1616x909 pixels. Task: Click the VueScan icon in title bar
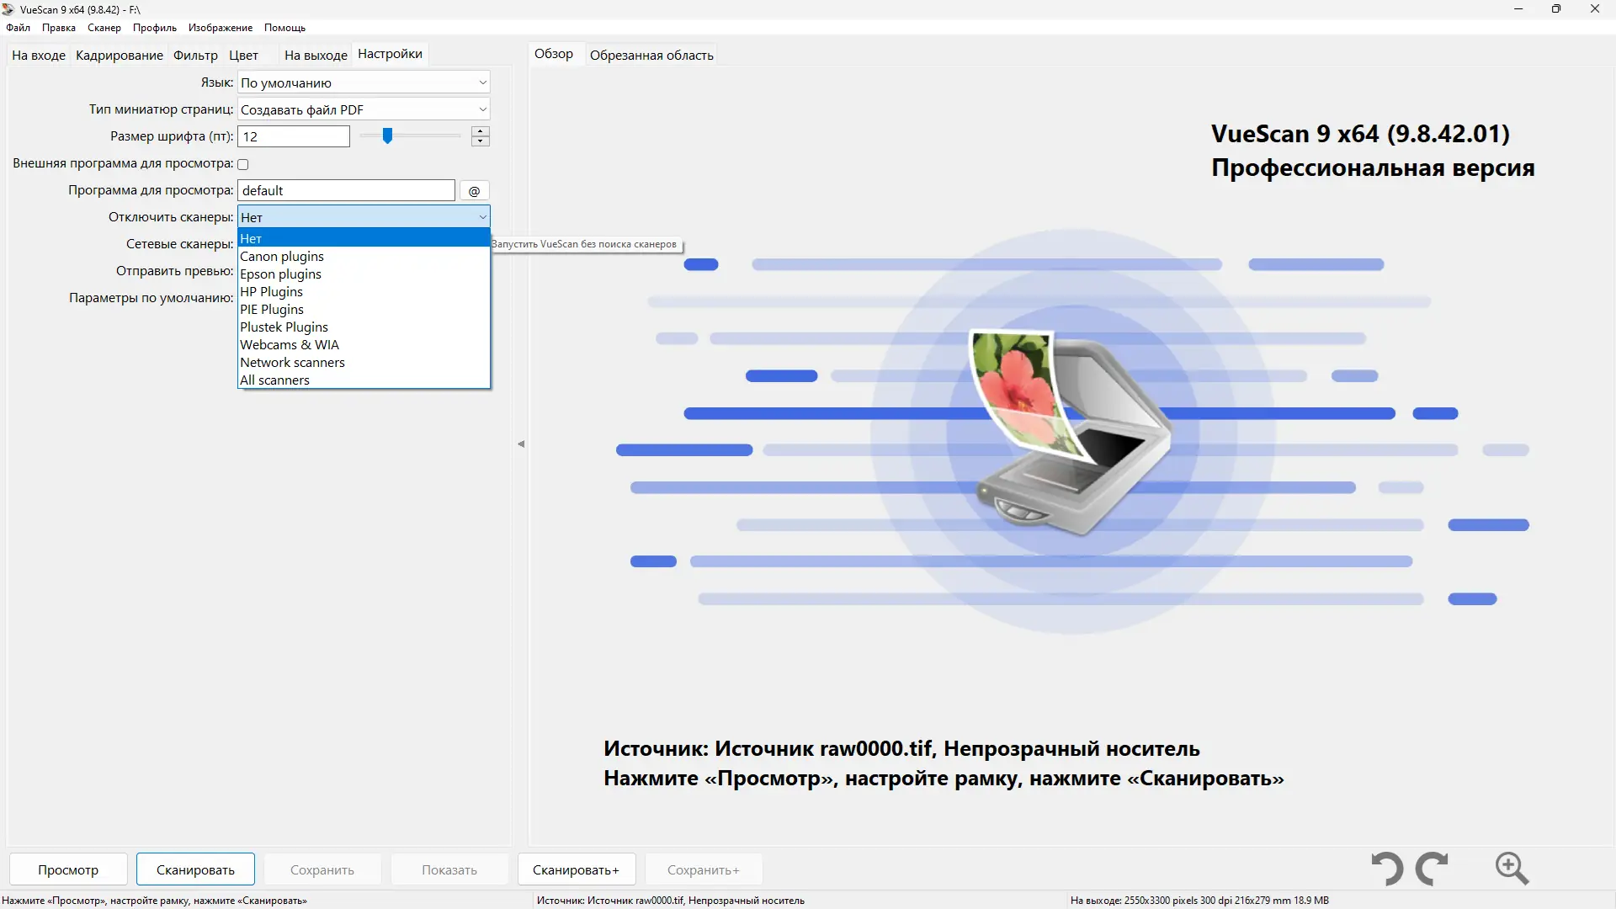pos(8,9)
